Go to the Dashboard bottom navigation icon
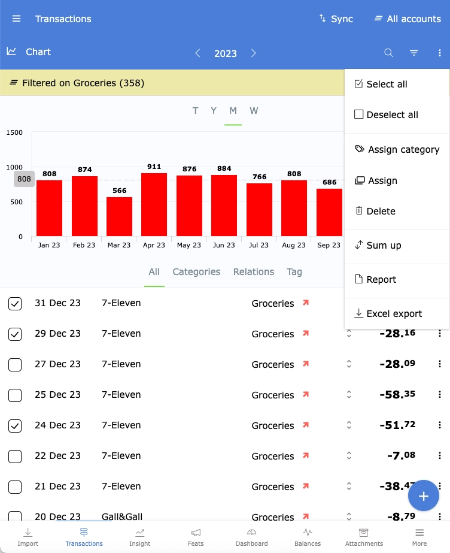 click(251, 536)
